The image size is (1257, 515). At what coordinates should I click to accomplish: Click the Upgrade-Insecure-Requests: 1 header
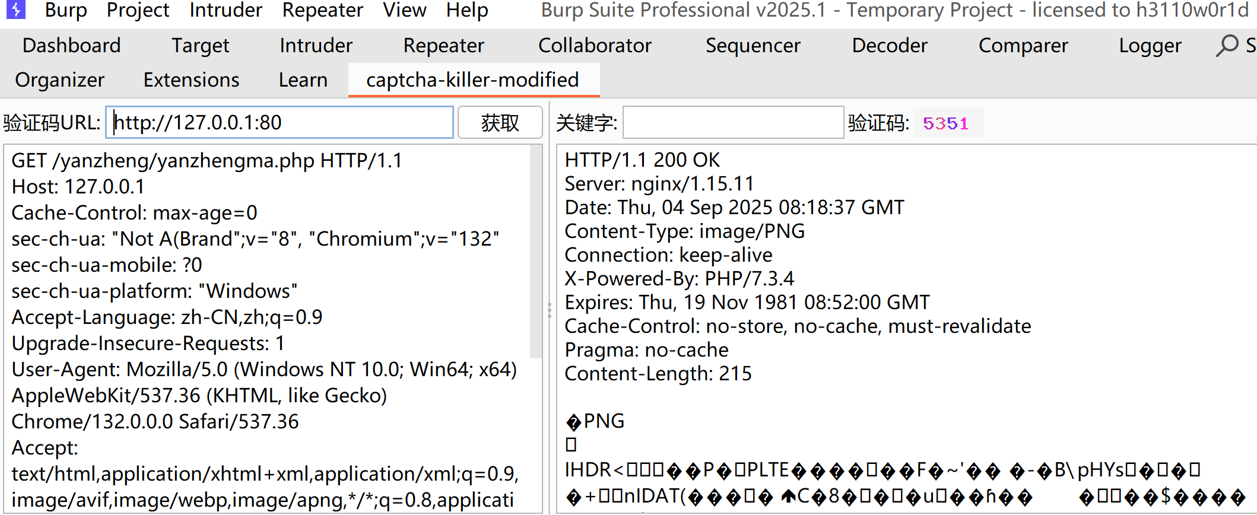pos(148,344)
